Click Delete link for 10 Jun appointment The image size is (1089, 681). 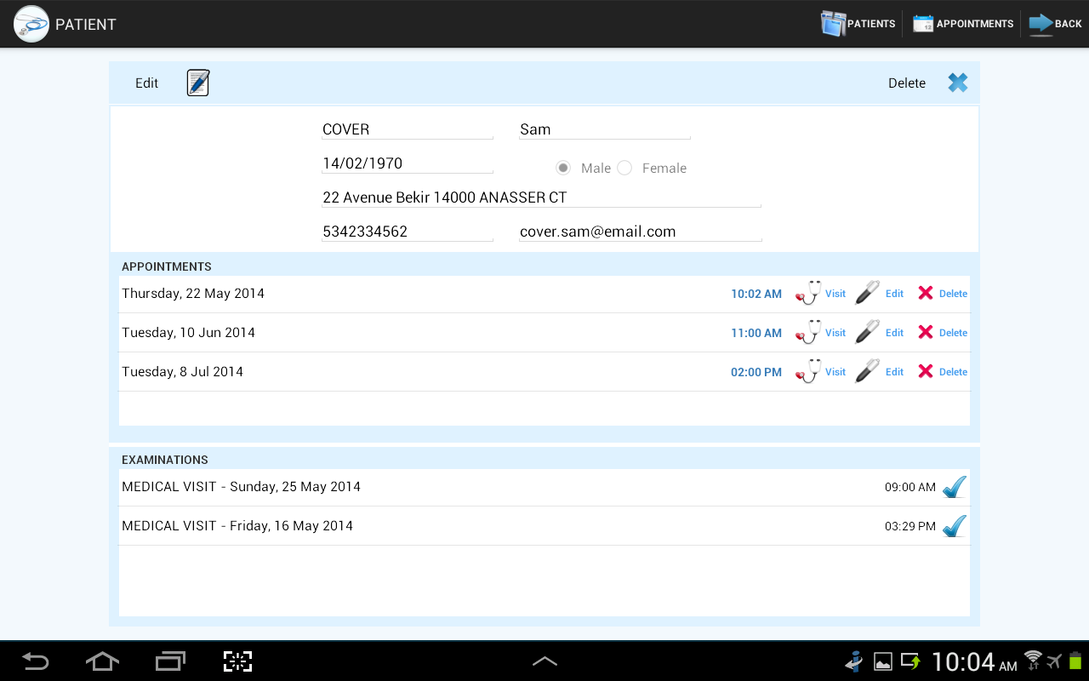click(953, 333)
